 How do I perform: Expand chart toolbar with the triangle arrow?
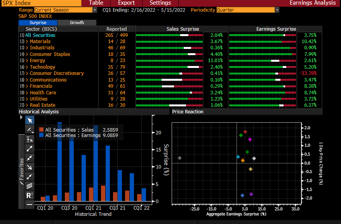coord(21,118)
